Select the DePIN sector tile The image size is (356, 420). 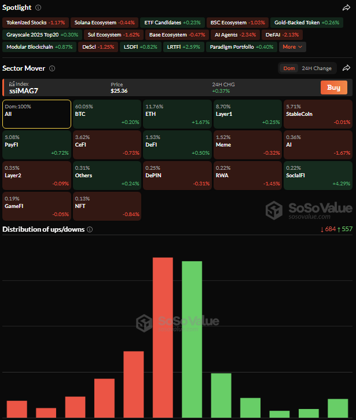[178, 176]
